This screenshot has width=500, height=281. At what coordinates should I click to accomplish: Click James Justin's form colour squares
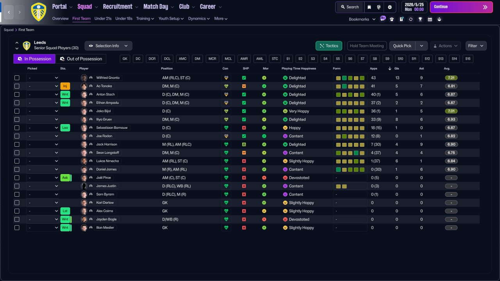341,186
